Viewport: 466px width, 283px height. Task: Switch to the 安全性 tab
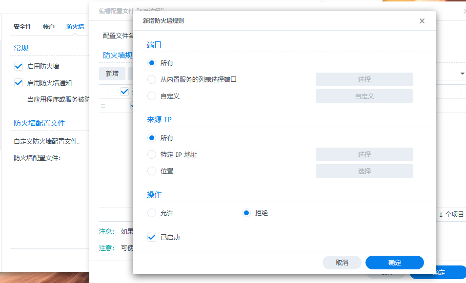(x=22, y=26)
